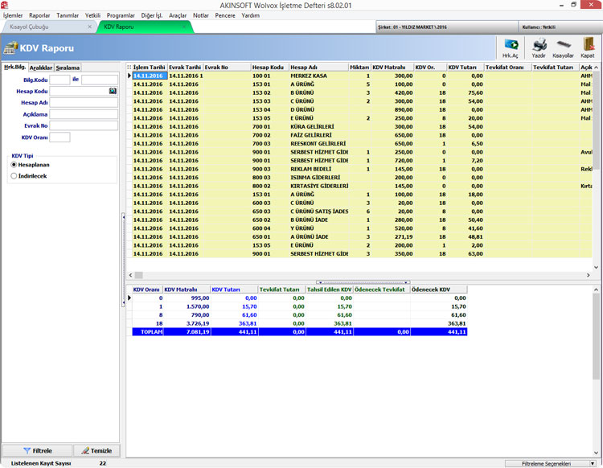The height and width of the screenshot is (468, 603).
Task: Click the 3.726,19 matrah value
Action: [x=198, y=323]
